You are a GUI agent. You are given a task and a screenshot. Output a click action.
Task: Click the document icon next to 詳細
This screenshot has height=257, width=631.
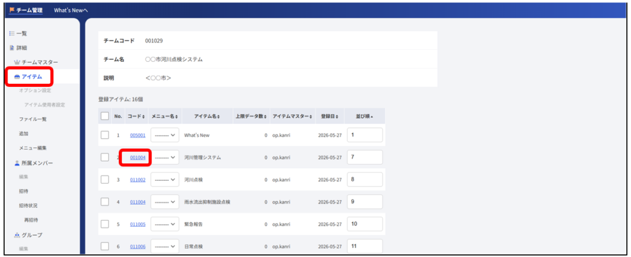[12, 48]
